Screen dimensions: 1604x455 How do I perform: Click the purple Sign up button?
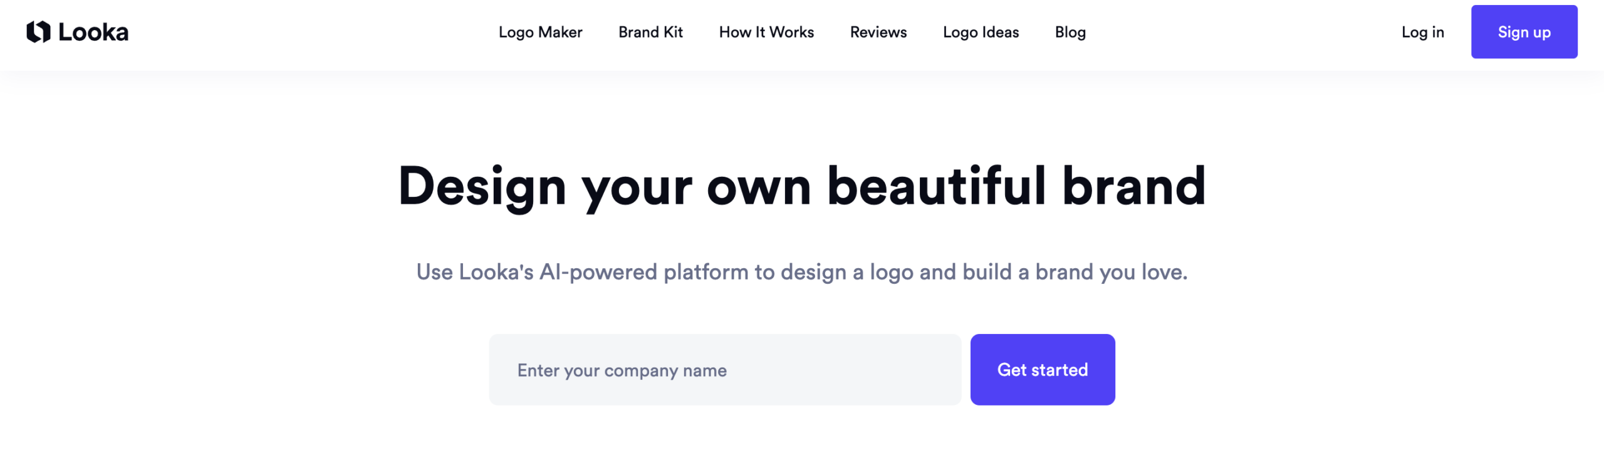(1524, 32)
